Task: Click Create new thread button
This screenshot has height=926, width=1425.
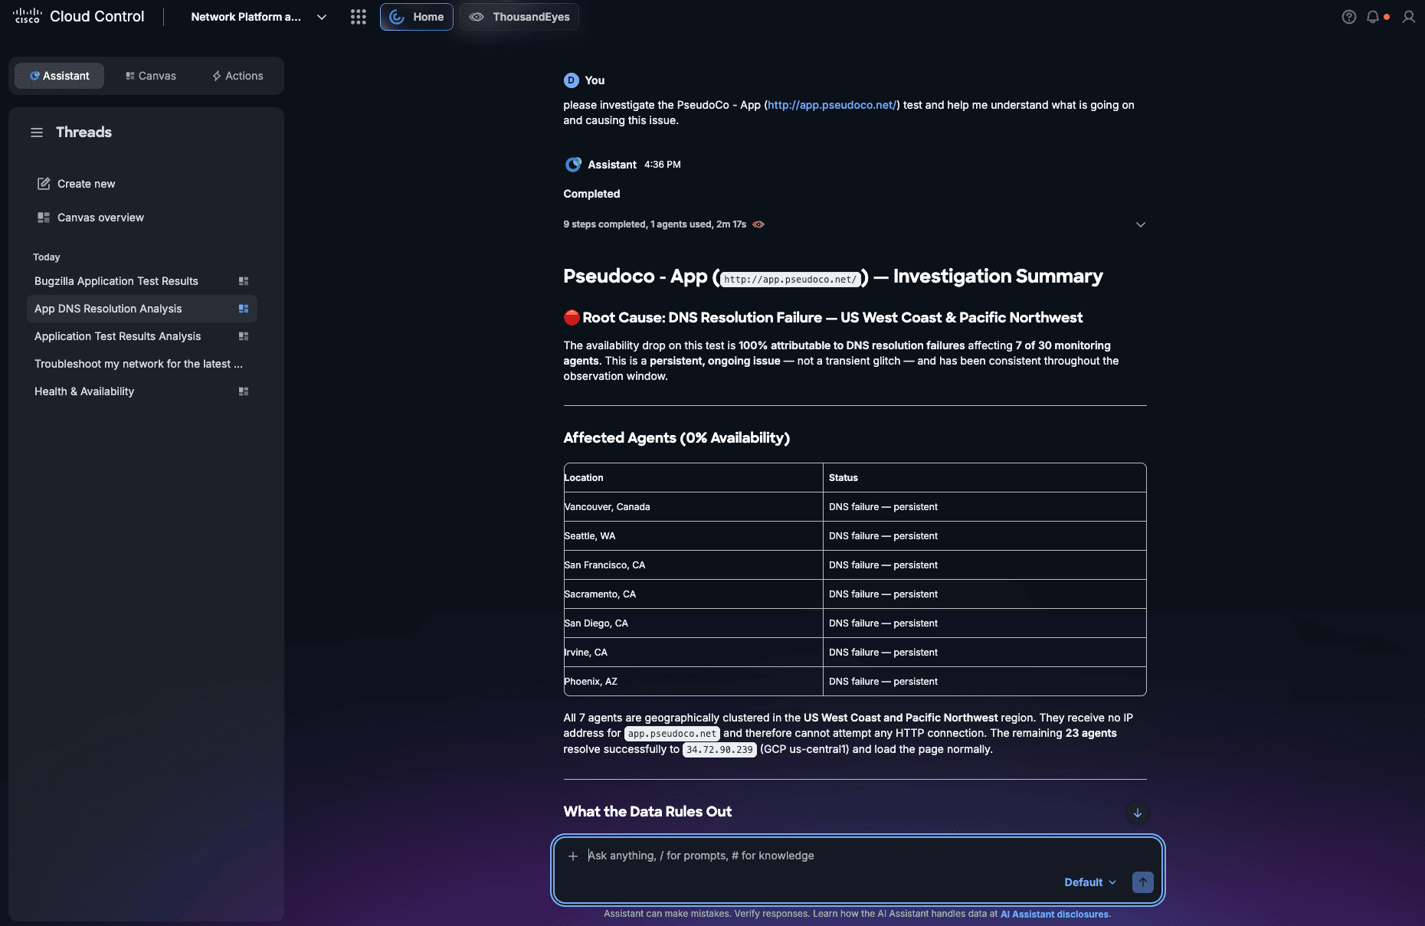Action: (77, 184)
